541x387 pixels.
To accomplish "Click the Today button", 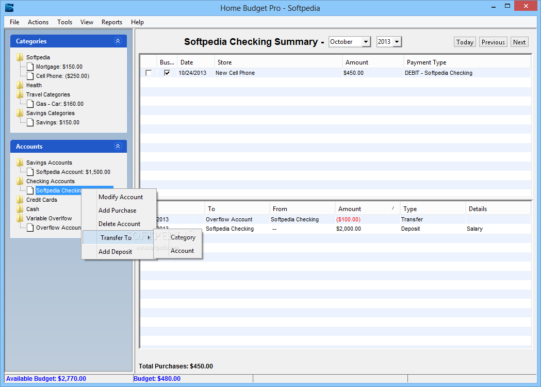I will click(465, 42).
